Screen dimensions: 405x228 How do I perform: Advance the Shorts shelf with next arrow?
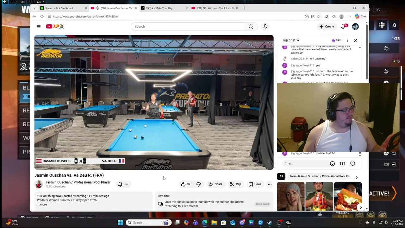coord(361,207)
